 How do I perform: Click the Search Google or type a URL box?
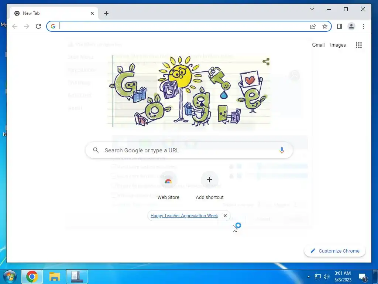click(x=189, y=150)
